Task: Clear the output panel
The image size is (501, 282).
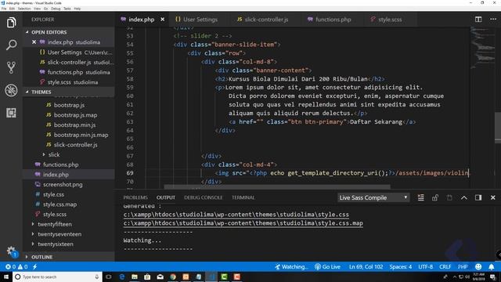Action: click(x=421, y=197)
